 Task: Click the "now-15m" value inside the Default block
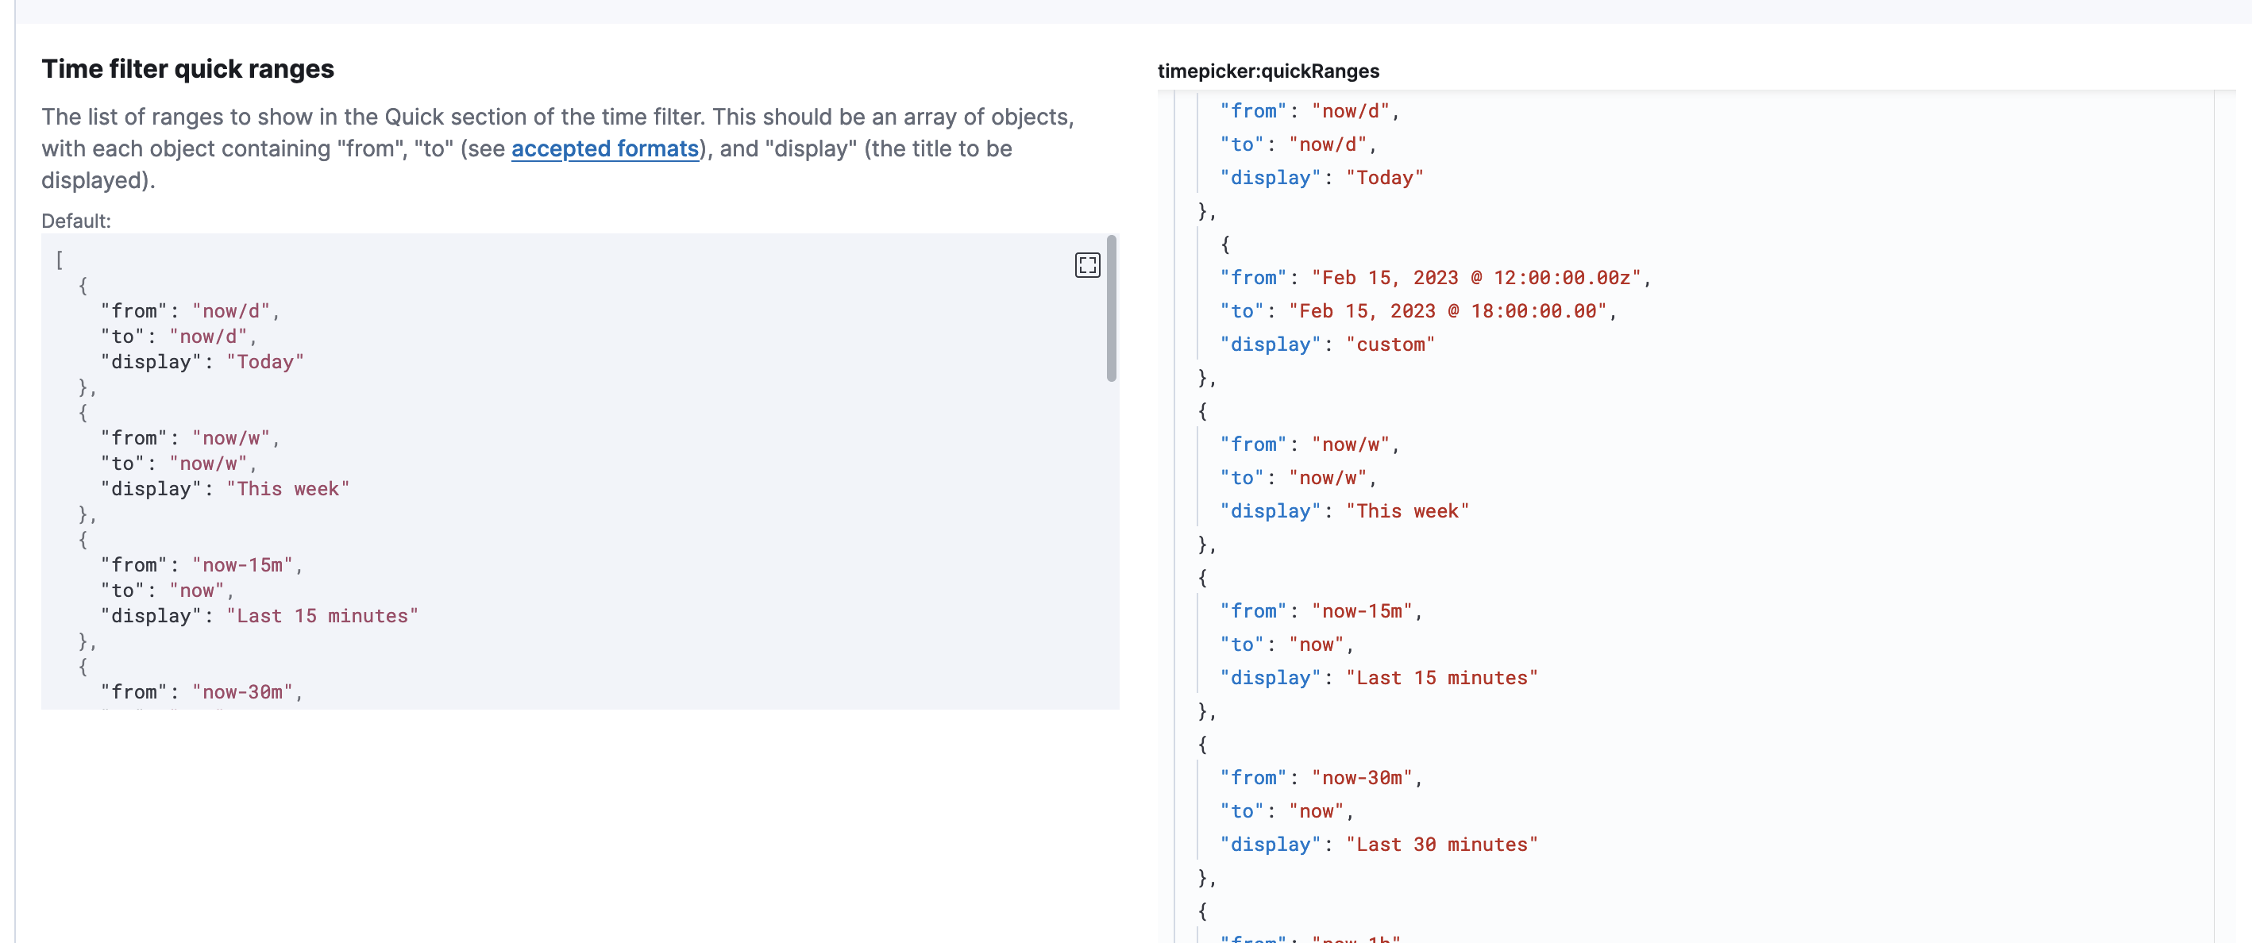pyautogui.click(x=245, y=564)
